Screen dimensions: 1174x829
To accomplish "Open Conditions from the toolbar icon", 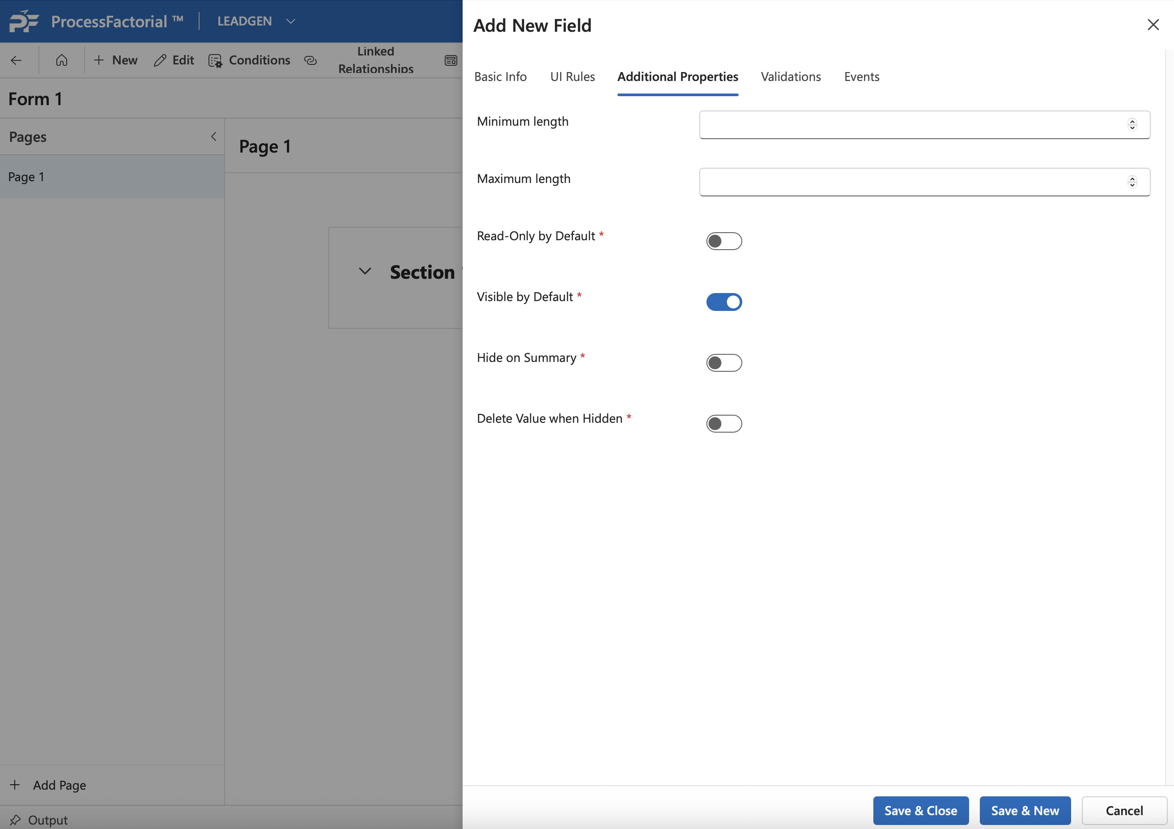I will 215,61.
